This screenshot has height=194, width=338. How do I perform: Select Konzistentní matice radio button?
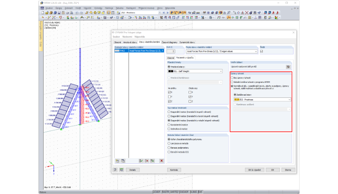tap(169, 125)
